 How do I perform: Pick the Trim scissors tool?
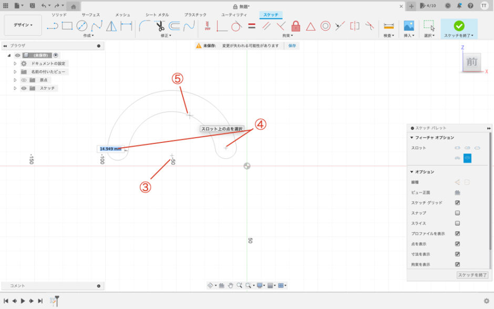point(160,26)
